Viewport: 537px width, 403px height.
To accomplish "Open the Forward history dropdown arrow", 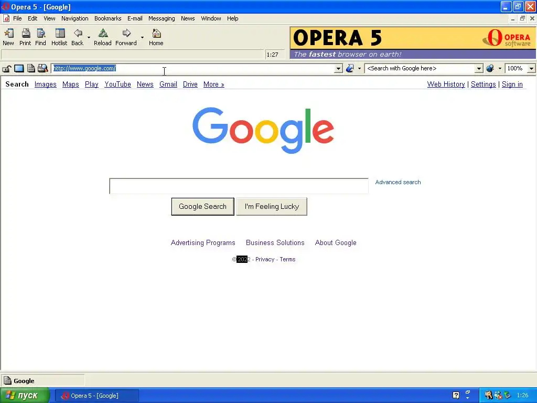I will coord(143,37).
